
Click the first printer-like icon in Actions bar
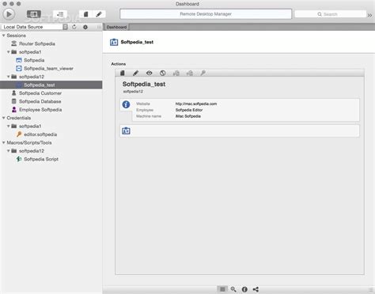pos(176,73)
